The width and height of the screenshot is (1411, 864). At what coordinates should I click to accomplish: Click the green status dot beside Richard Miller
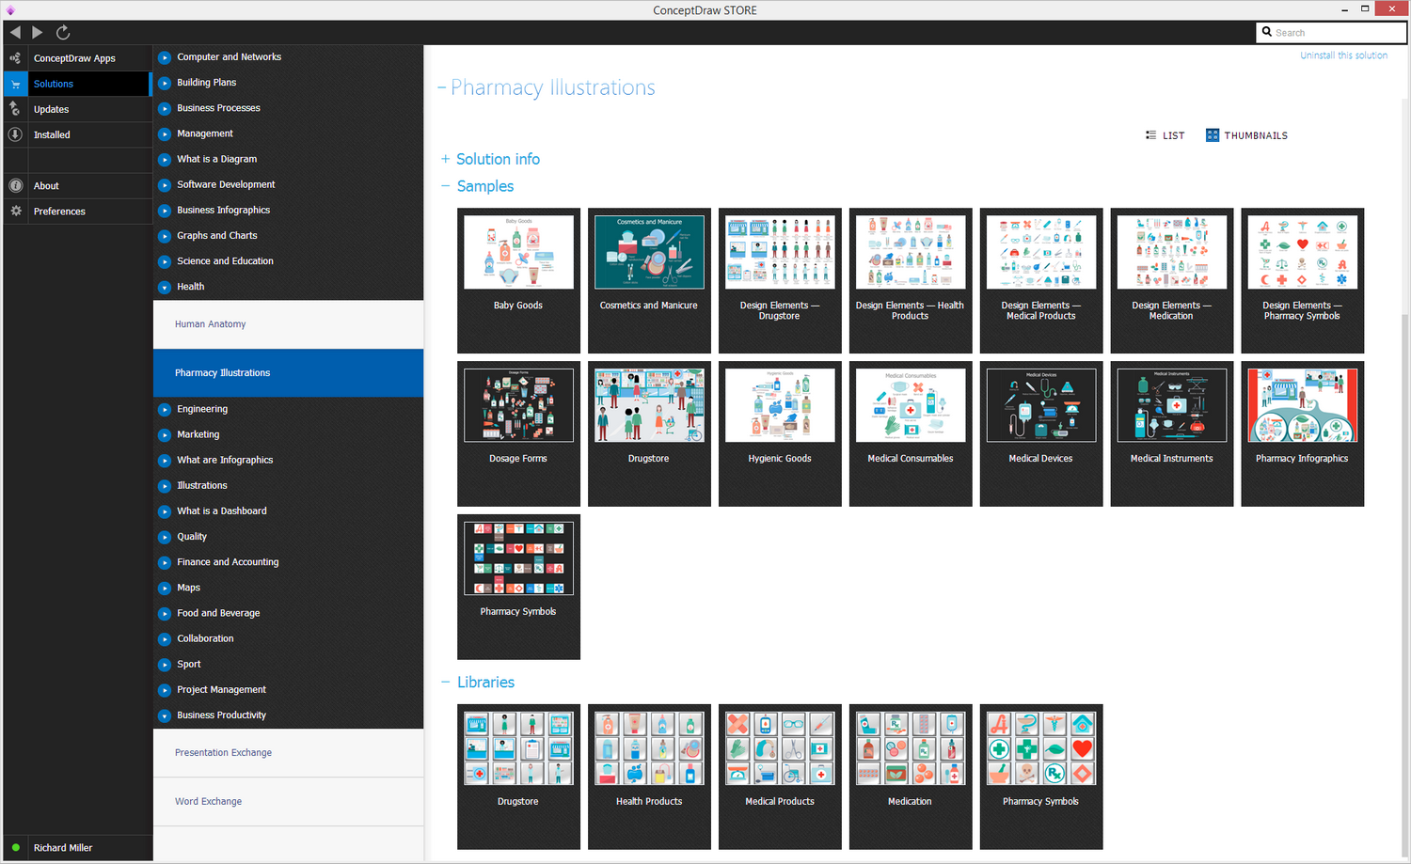[x=16, y=847]
